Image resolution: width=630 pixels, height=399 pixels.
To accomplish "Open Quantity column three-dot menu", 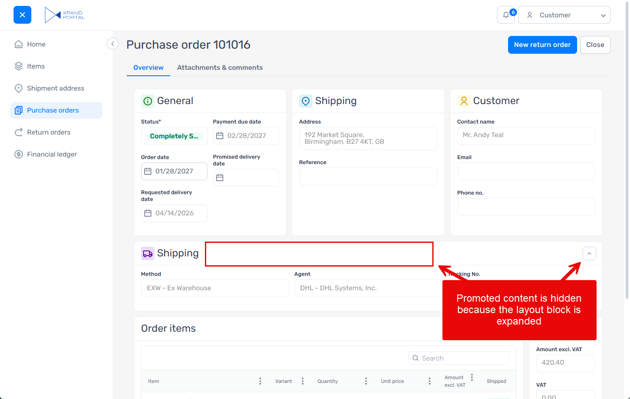I will pyautogui.click(x=366, y=381).
